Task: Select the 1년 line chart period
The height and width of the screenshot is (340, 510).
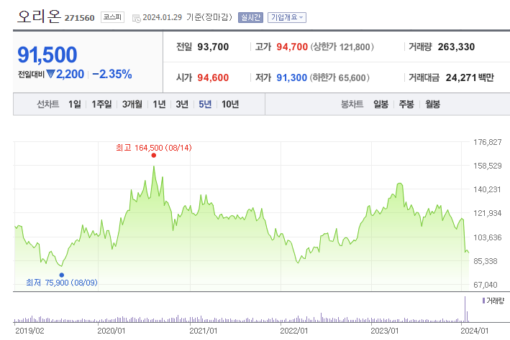Action: pos(160,104)
